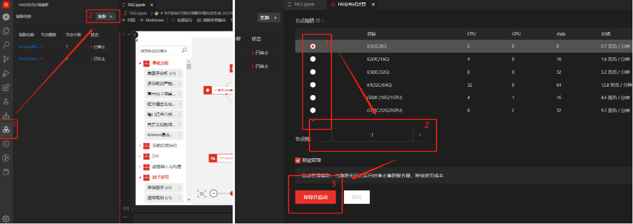Image resolution: width=633 pixels, height=224 pixels.
Task: Click the zoom-out minus on canvas slider
Action: (213, 194)
